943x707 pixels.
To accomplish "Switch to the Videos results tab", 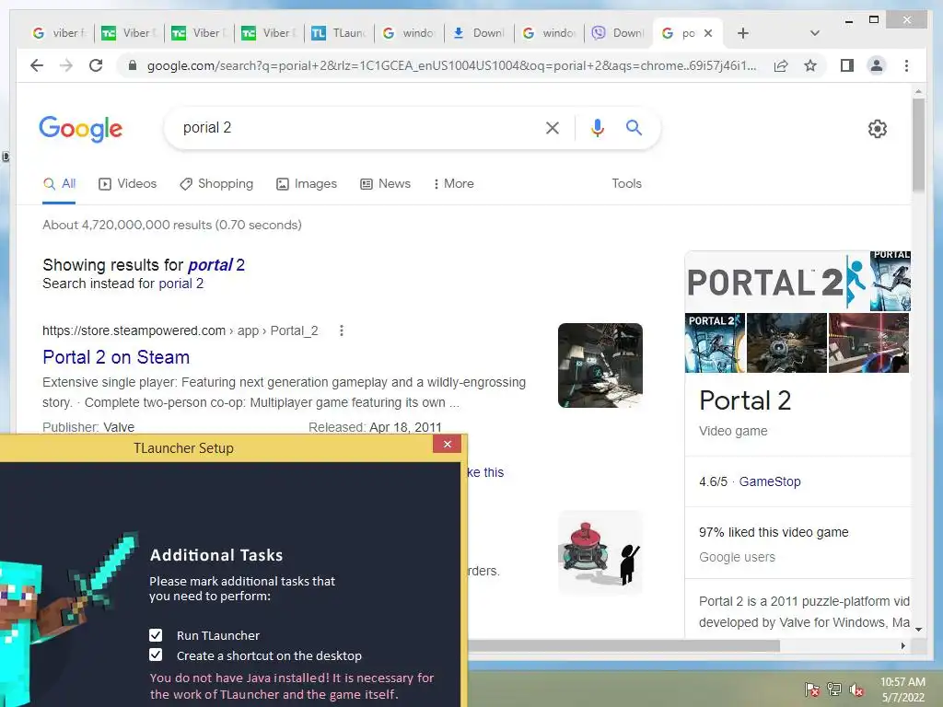I will click(x=127, y=184).
